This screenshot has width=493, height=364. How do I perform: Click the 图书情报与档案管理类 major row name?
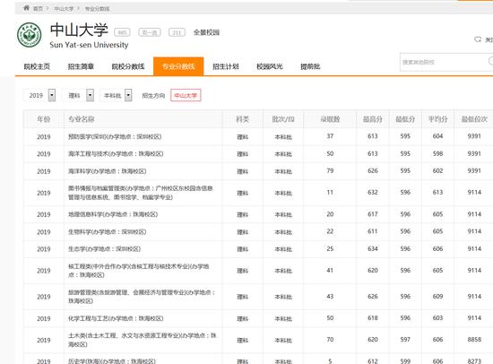tap(141, 193)
